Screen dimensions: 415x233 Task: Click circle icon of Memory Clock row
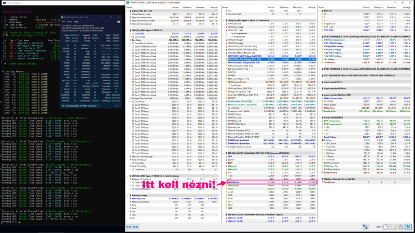tap(131, 199)
